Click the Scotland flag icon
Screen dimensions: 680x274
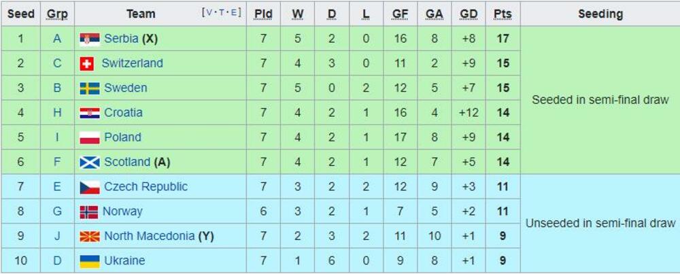click(x=90, y=162)
